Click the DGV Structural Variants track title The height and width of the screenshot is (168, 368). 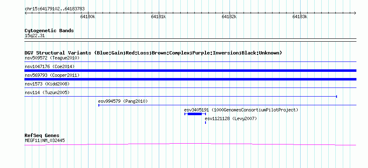tap(153, 53)
